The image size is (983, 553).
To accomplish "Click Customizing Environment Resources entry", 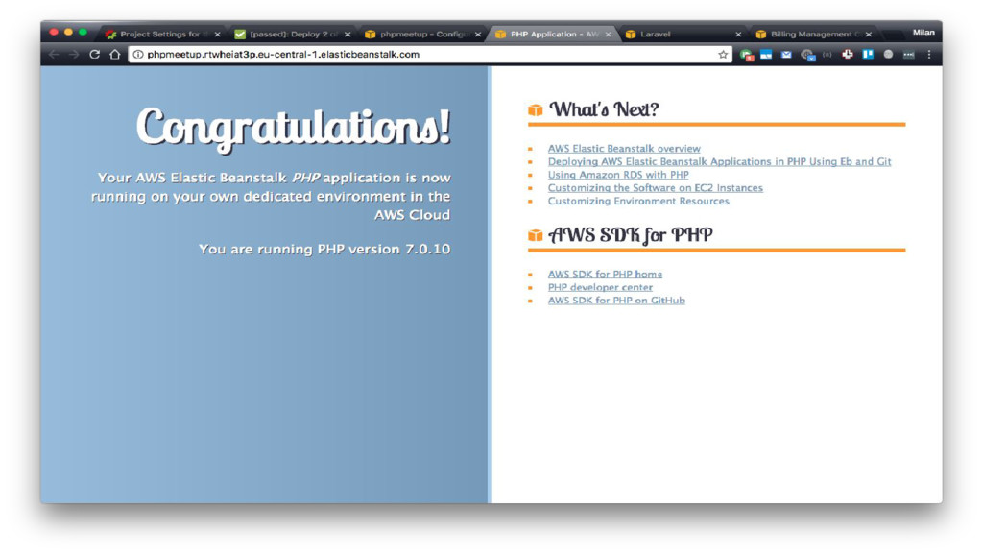I will coord(638,202).
